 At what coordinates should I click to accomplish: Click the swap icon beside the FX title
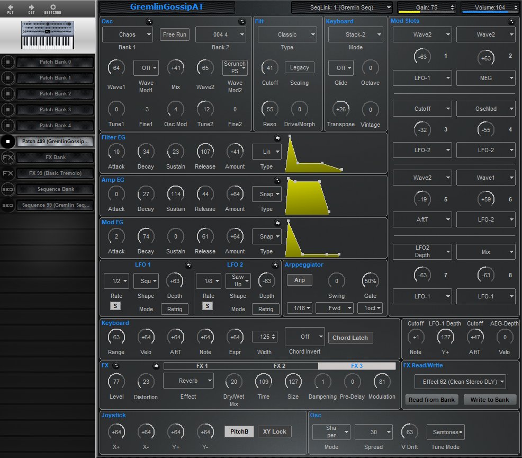pos(116,366)
